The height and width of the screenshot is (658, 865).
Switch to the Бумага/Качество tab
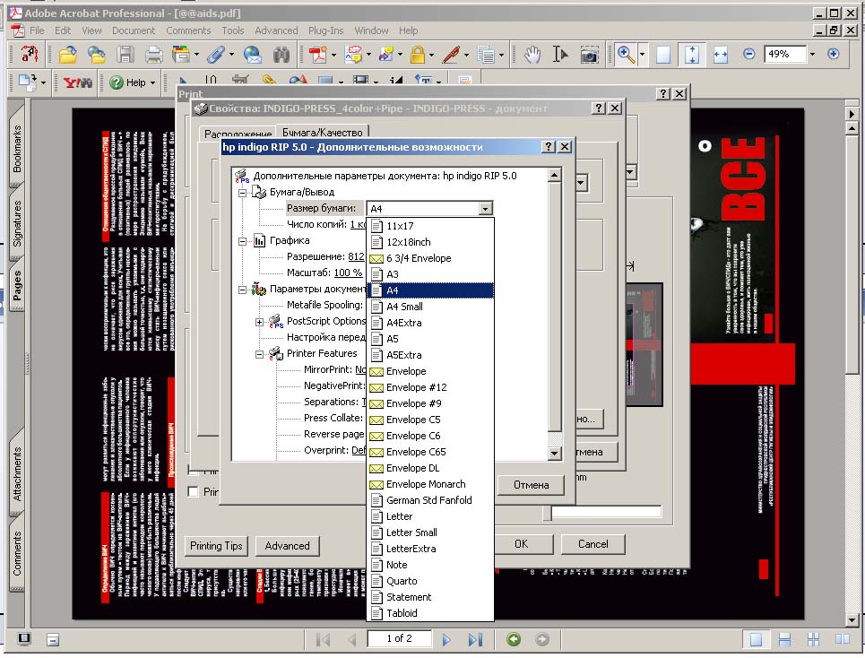322,133
